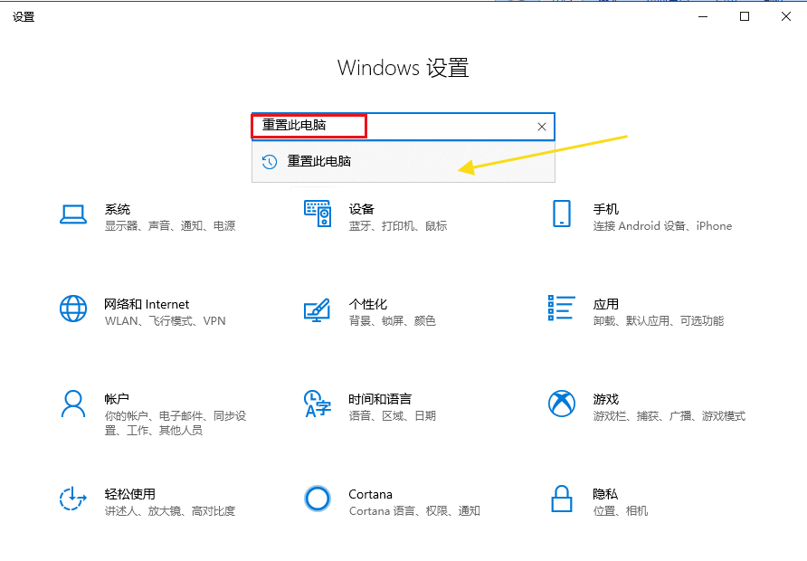Viewport: 807px width, 561px height.
Task: Open the 应用 list icon
Action: point(562,308)
